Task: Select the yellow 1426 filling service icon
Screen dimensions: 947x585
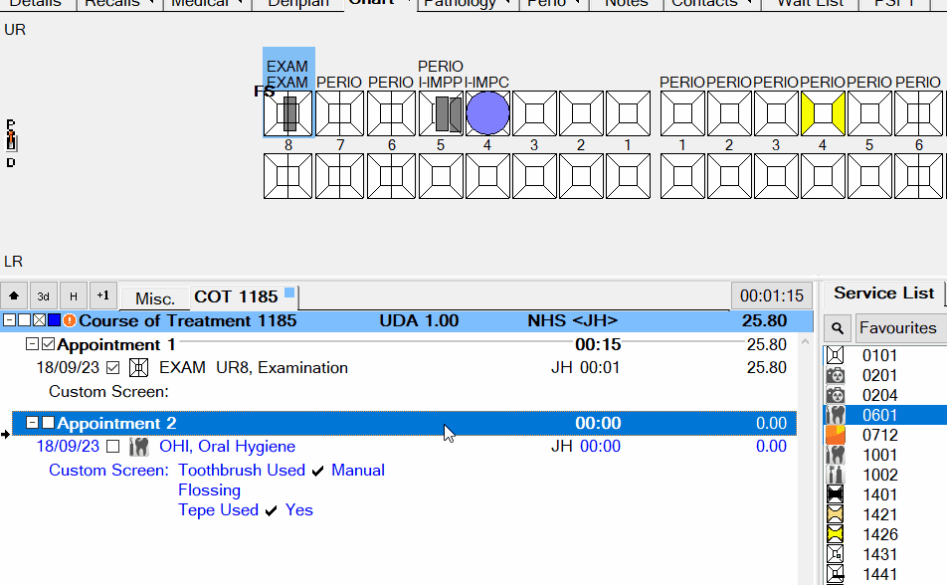Action: 836,534
